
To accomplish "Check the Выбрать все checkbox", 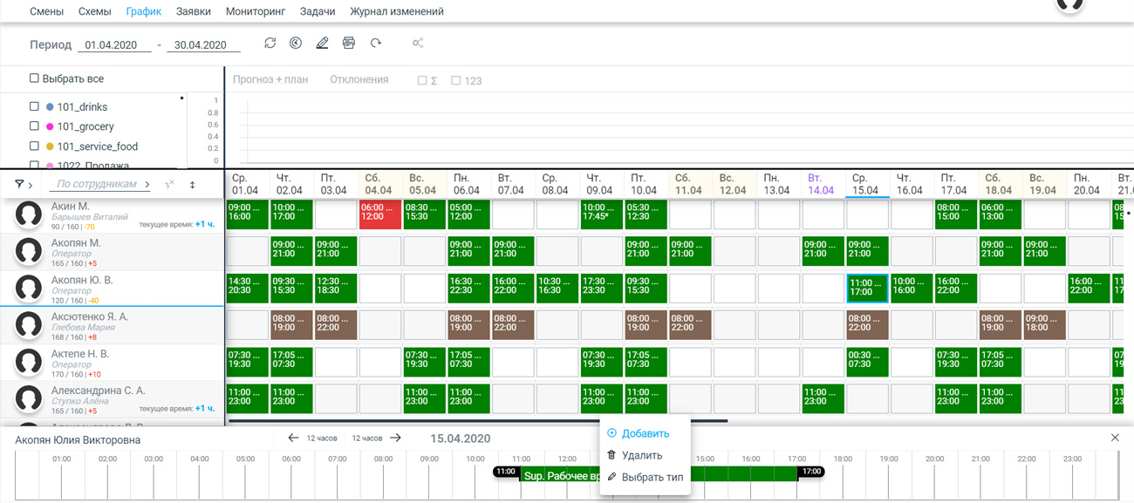I will pos(34,78).
